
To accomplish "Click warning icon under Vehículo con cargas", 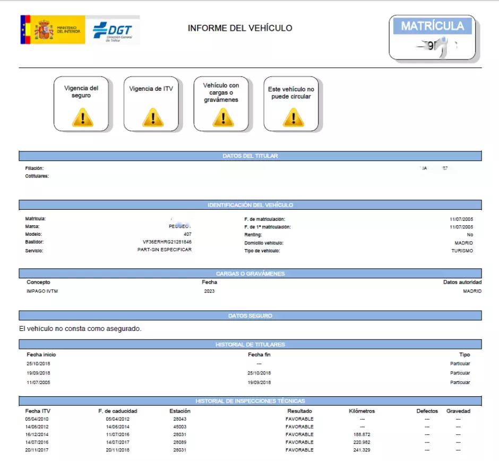I will [222, 117].
